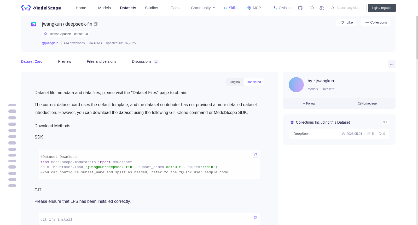Image resolution: width=418 pixels, height=225 pixels.
Task: Add dataset to Collections
Action: (376, 22)
